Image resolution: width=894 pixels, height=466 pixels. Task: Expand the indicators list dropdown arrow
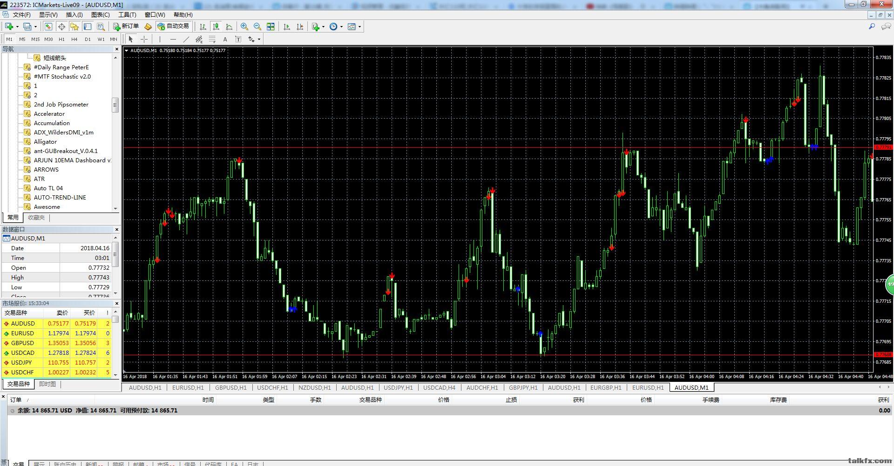[x=323, y=27]
